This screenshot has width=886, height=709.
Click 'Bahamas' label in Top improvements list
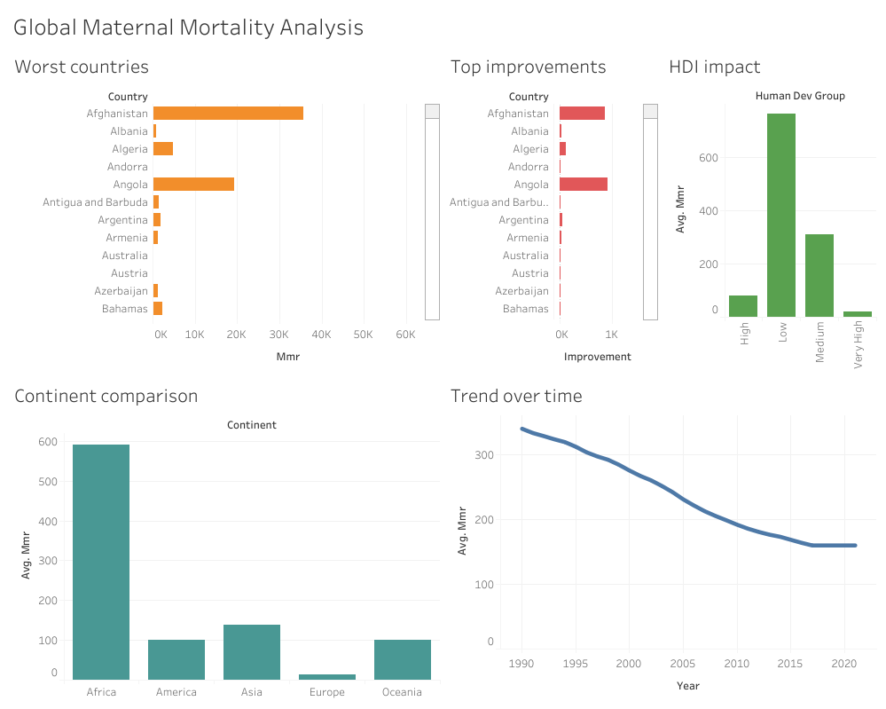click(526, 309)
